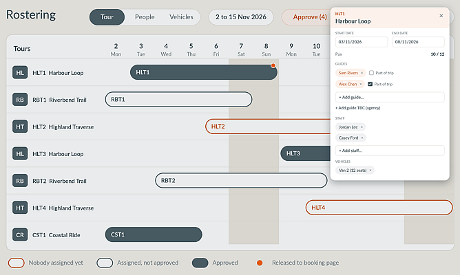Click the Rostering page title
Screen dimensions: 460x275
coord(31,15)
